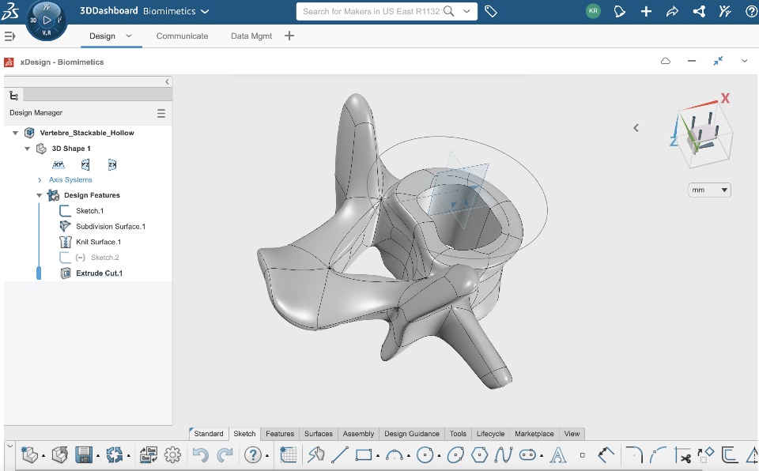Click the search input field
This screenshot has width=759, height=471.
pos(372,11)
